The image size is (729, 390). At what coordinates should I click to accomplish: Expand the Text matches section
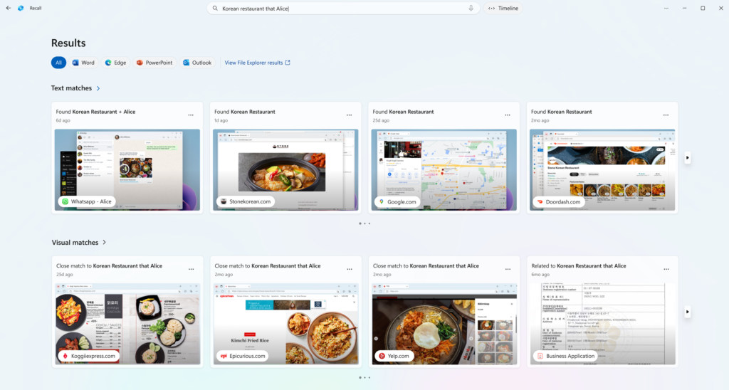98,88
